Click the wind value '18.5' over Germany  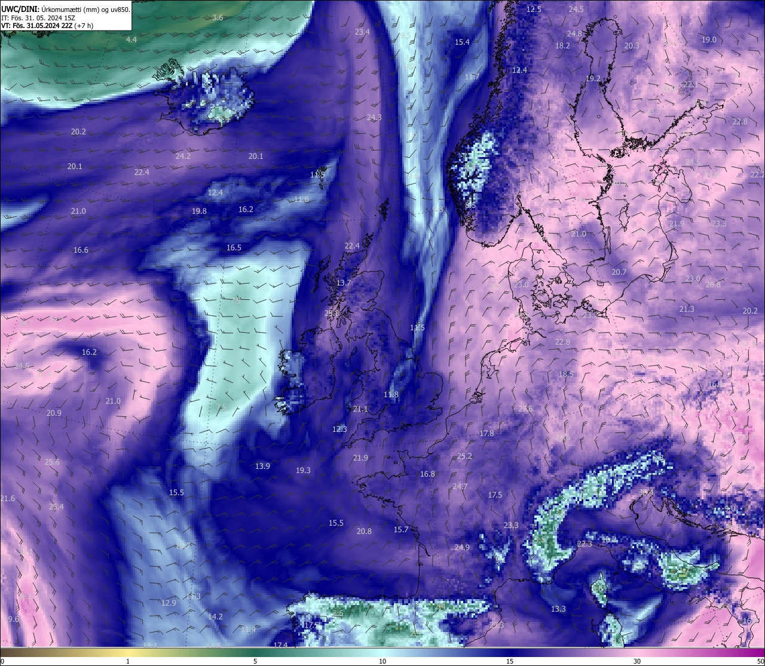tap(566, 375)
